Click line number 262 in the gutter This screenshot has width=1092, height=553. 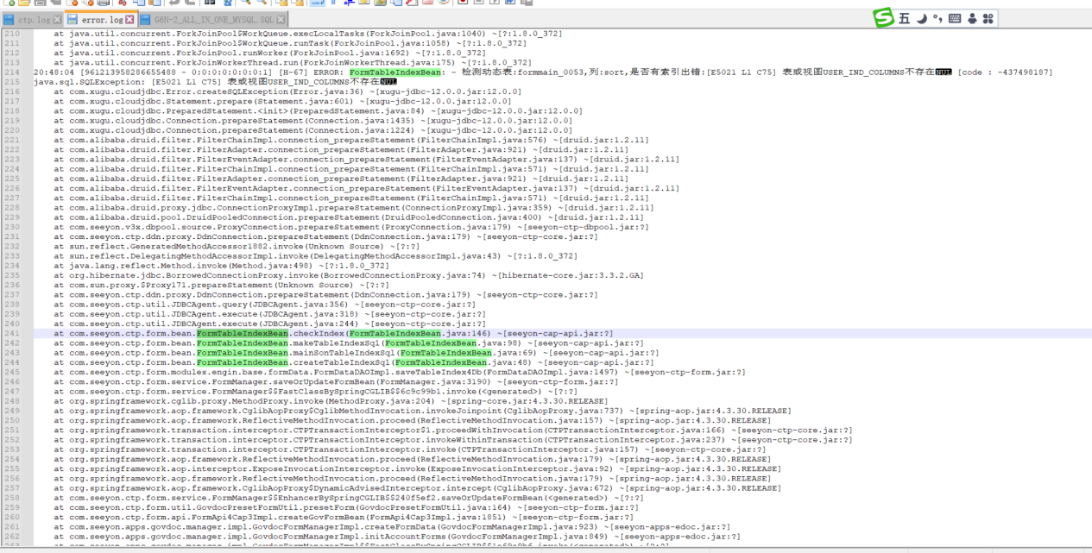(x=11, y=537)
